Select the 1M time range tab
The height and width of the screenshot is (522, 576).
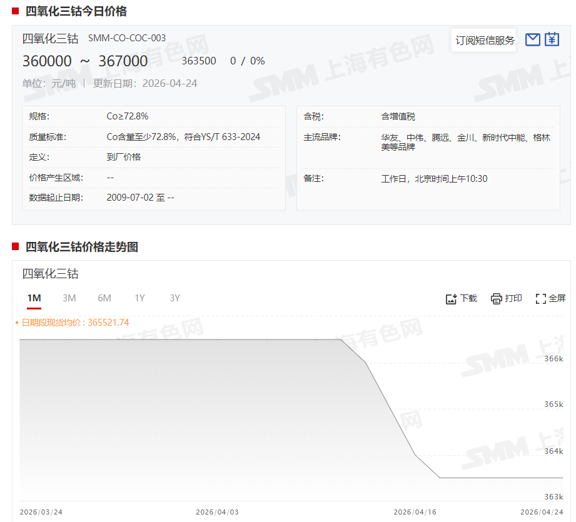click(34, 298)
